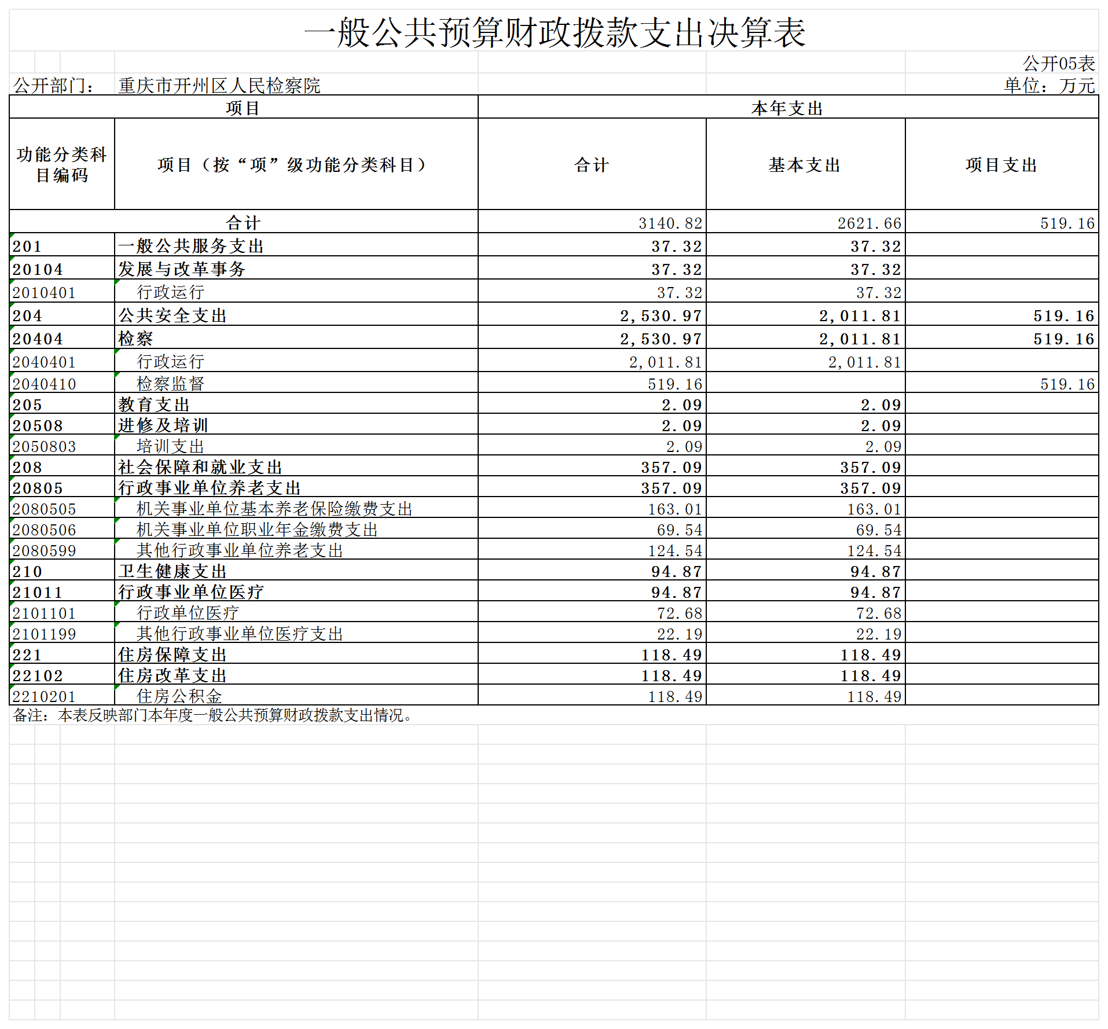
Task: Click the 本年支出 header cell
Action: tap(787, 108)
